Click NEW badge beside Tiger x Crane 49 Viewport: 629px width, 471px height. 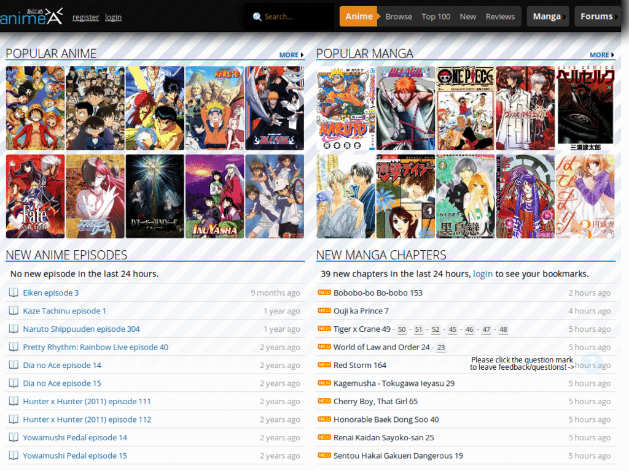click(x=324, y=329)
